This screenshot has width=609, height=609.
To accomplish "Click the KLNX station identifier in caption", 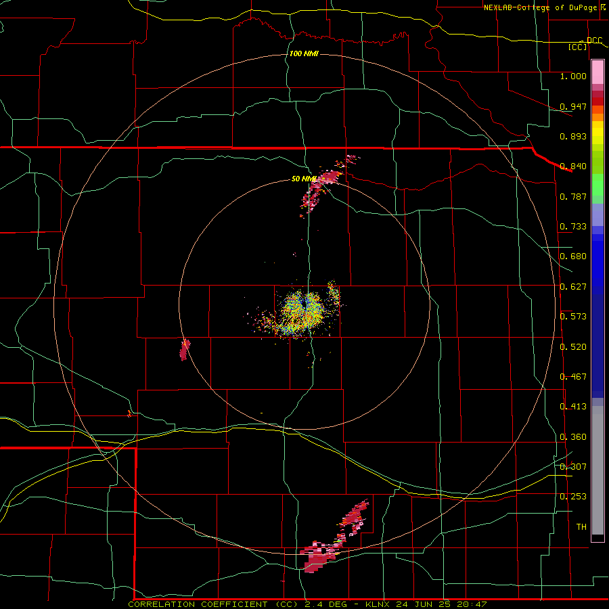I will [x=379, y=604].
